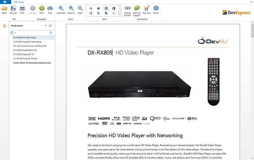The image size is (254, 160).
Task: Collapse the Bookmarks panel with the left arrow
Action: click(45, 26)
